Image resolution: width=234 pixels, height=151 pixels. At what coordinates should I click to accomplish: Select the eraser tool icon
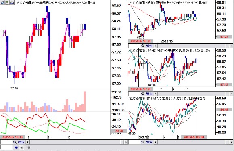point(2,2)
